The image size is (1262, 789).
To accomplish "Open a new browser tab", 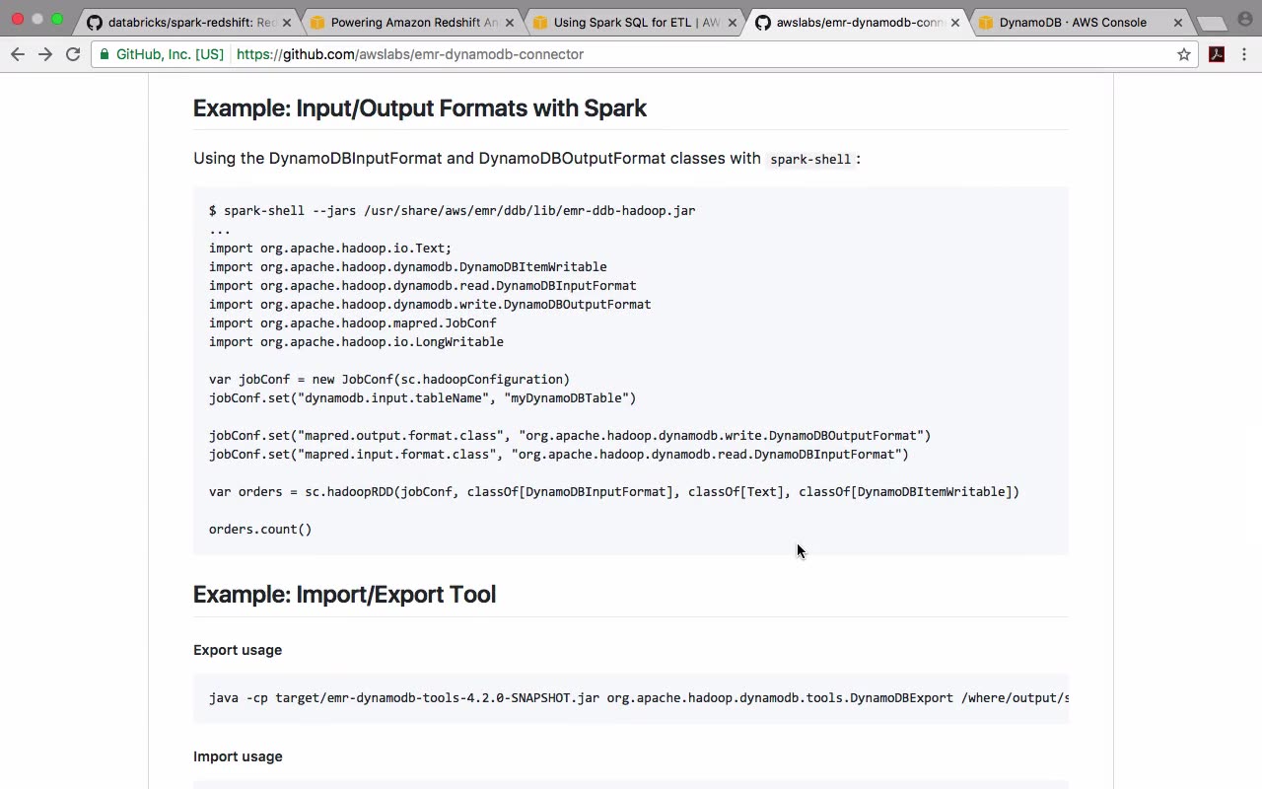I will pyautogui.click(x=1211, y=23).
